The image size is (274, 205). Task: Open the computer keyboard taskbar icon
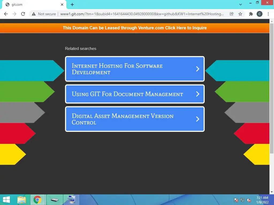tap(71, 200)
